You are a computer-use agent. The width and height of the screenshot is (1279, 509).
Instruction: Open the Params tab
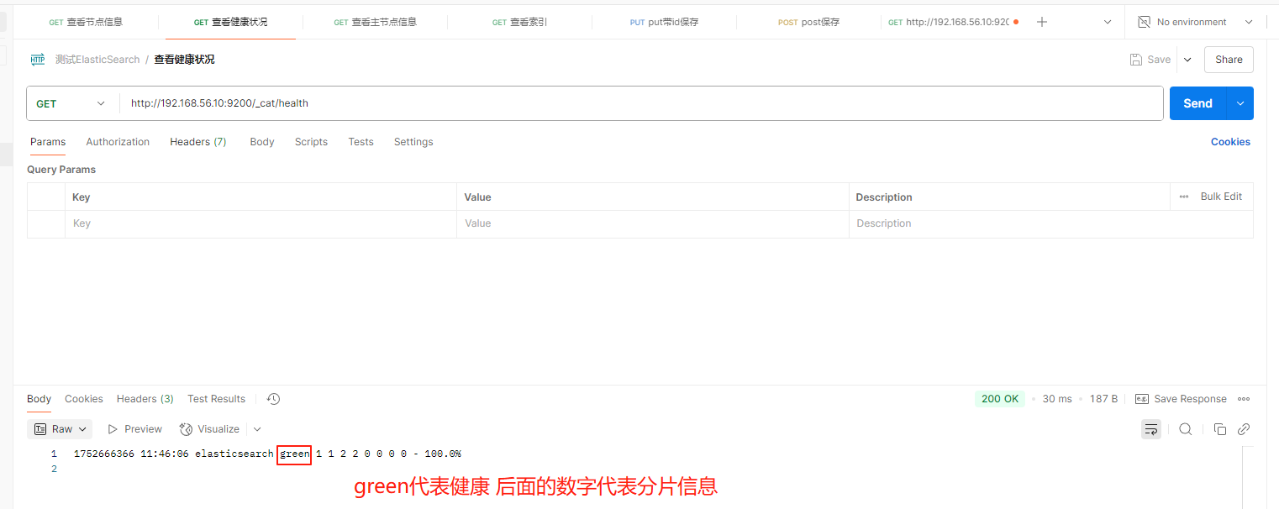click(48, 142)
